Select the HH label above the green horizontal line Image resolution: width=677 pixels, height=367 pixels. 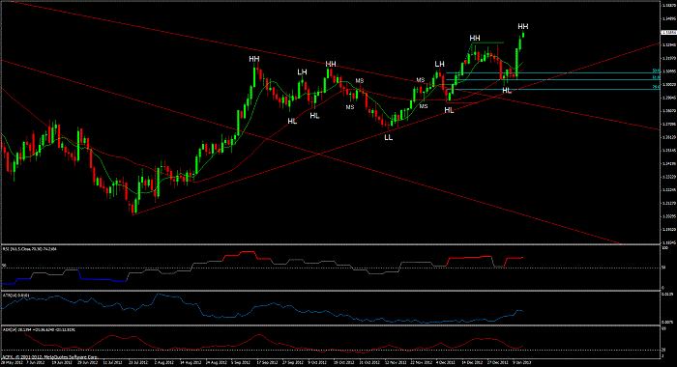coord(475,38)
